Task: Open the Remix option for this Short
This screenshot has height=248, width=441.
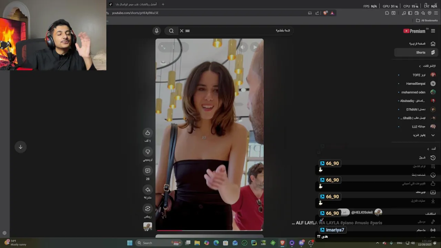Action: (x=147, y=208)
